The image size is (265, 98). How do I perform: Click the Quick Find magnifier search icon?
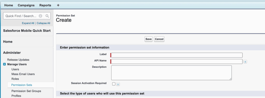point(47,16)
